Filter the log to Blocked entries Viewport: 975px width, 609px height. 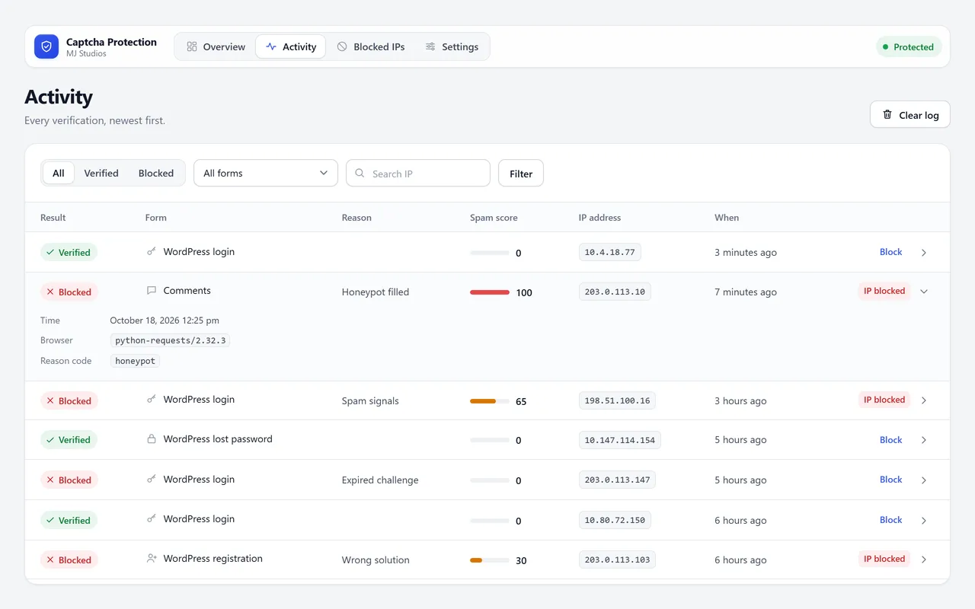tap(156, 173)
